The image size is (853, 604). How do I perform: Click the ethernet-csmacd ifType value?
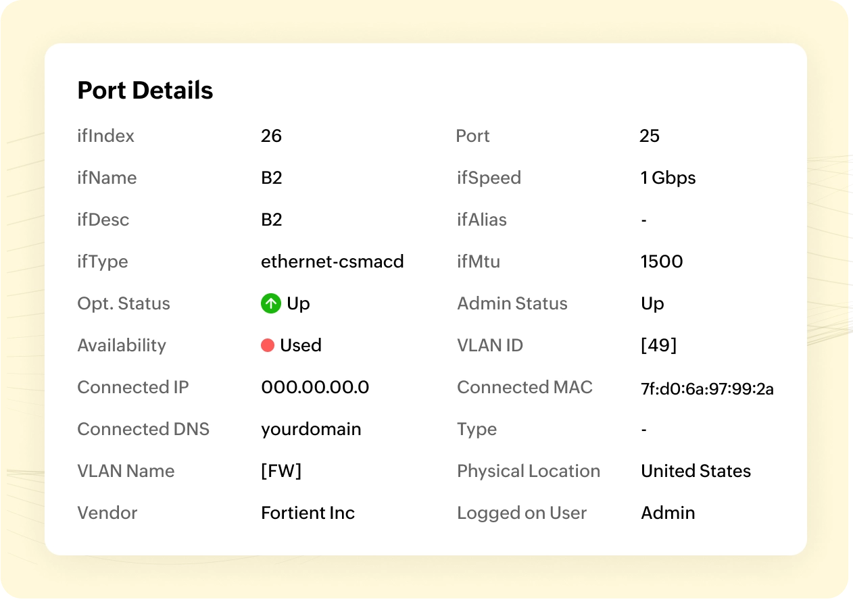point(332,261)
